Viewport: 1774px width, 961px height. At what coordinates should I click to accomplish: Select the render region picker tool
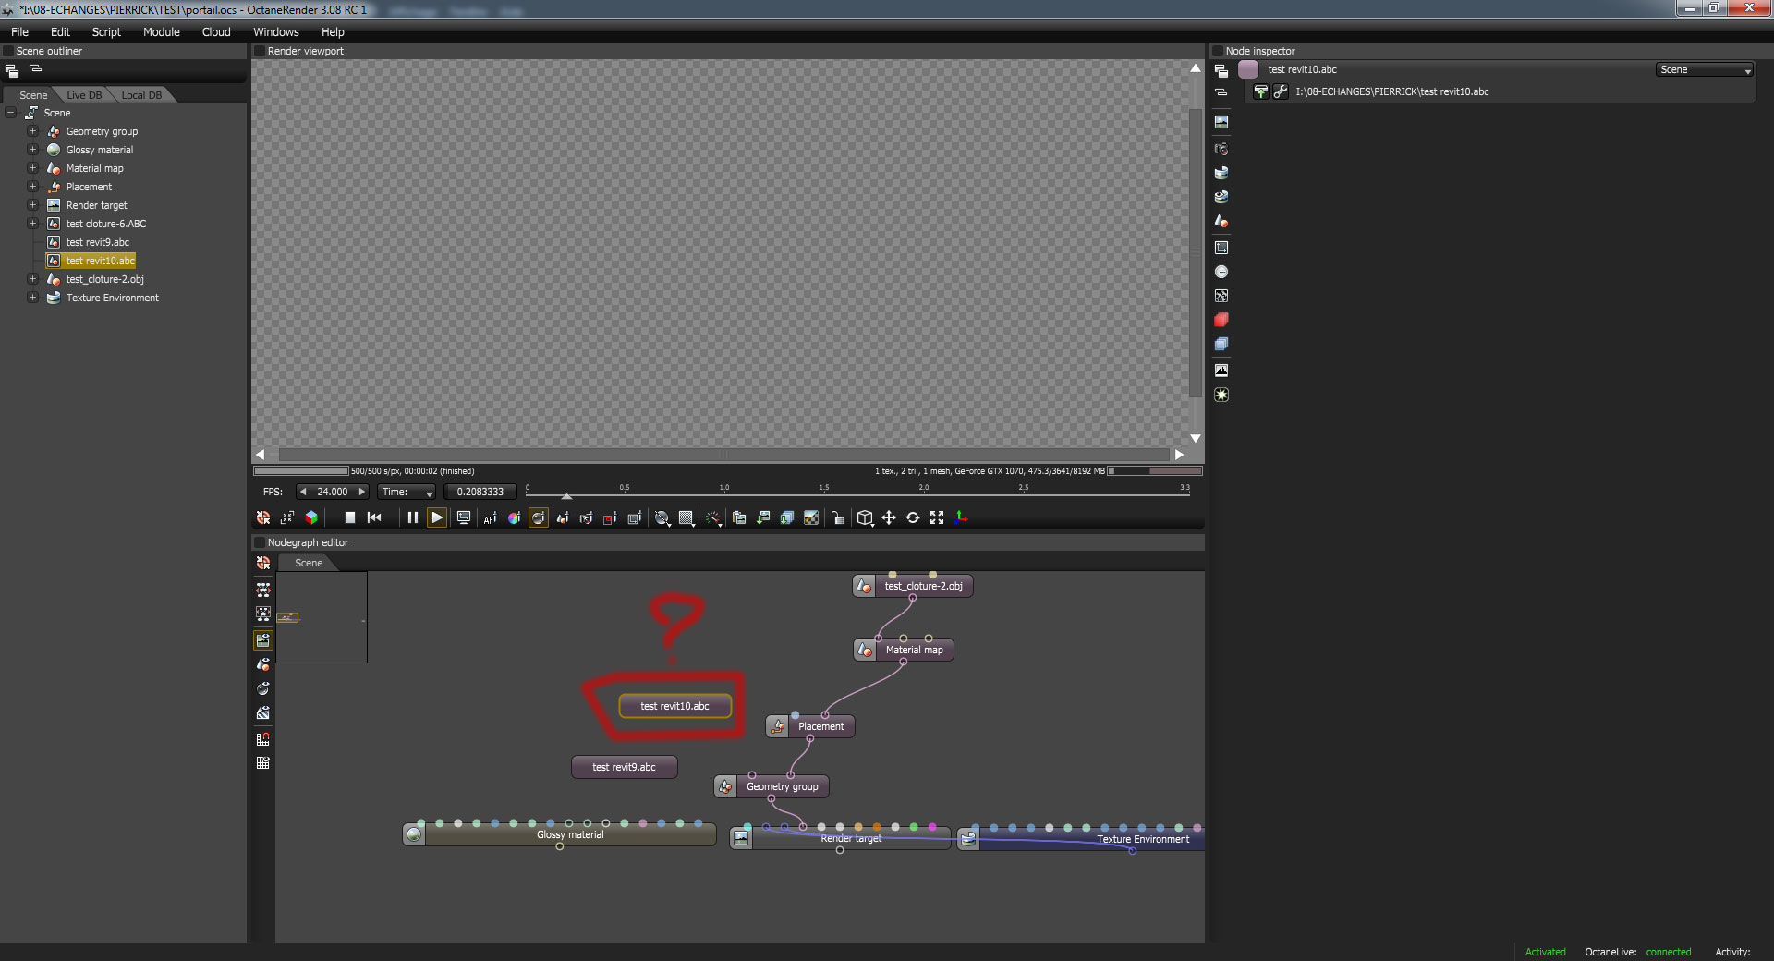tap(610, 517)
